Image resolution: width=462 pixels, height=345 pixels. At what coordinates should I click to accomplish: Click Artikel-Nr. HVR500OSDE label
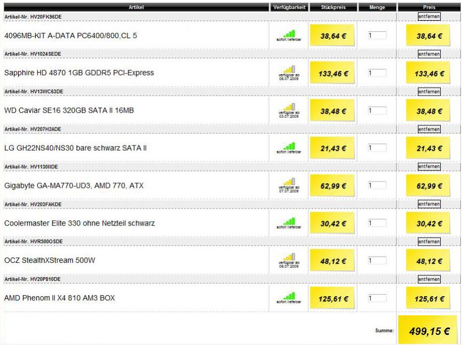[x=33, y=241]
